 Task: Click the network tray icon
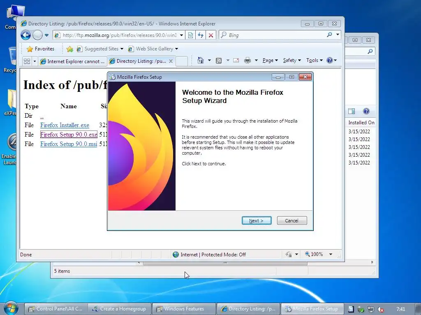(x=370, y=309)
